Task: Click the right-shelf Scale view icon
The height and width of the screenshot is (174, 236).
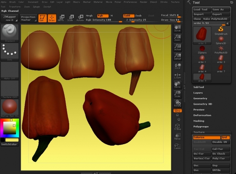Action: tap(178, 94)
